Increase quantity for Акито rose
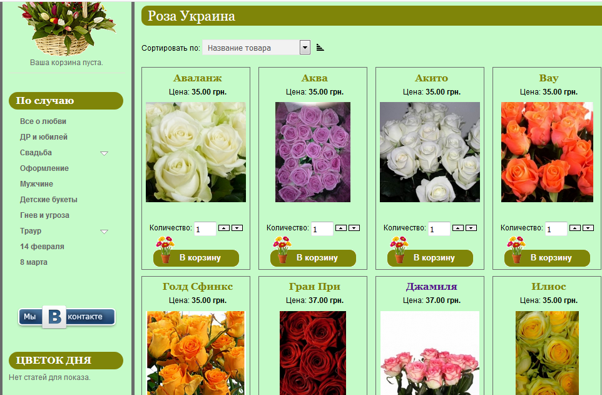The width and height of the screenshot is (602, 395). tap(458, 228)
